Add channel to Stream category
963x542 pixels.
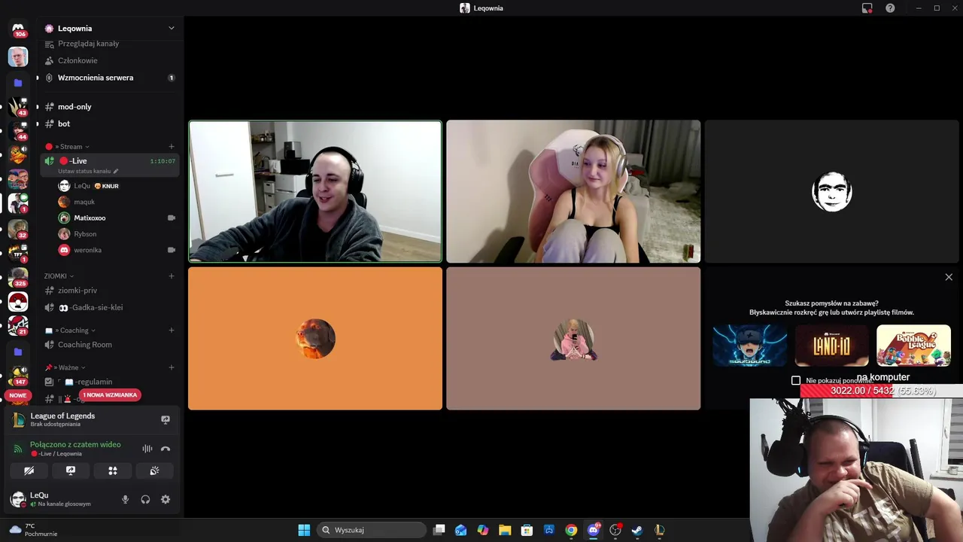click(172, 147)
